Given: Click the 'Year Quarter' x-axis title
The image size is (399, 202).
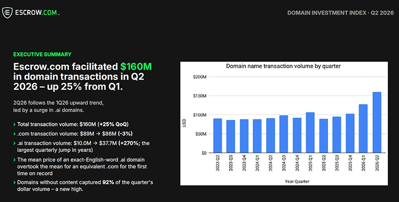Looking at the screenshot, I should pos(297,181).
